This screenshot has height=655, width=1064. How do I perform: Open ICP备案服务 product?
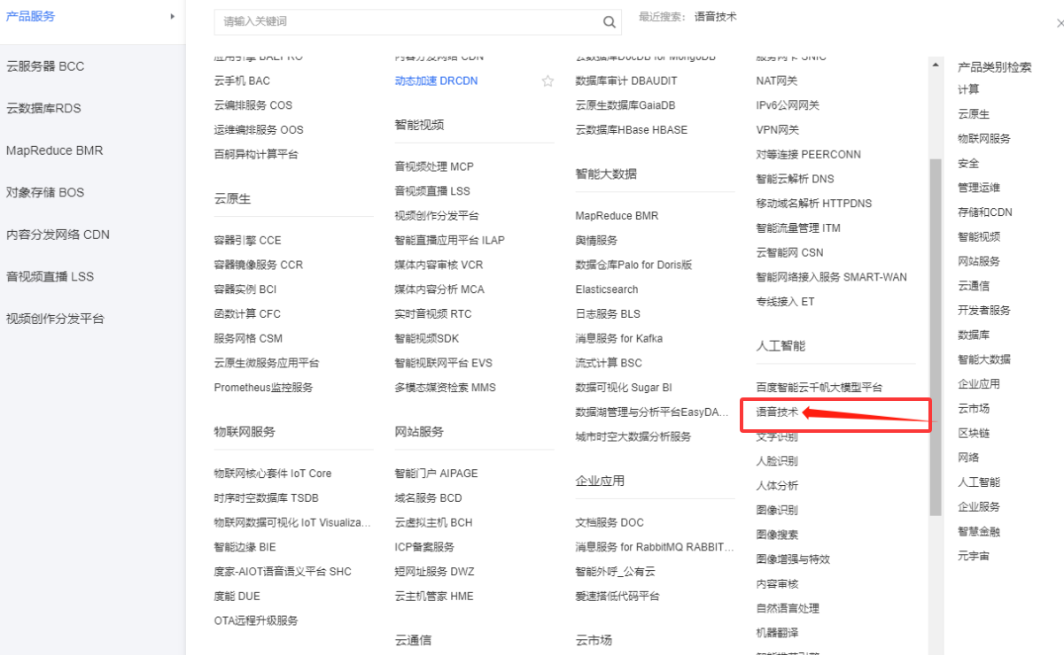[424, 548]
